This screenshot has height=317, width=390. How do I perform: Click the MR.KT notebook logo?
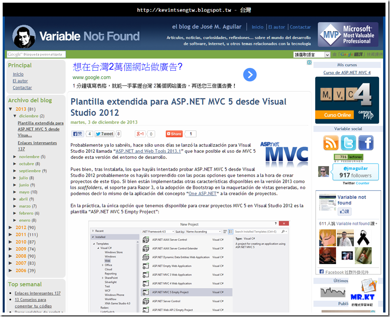point(363,293)
